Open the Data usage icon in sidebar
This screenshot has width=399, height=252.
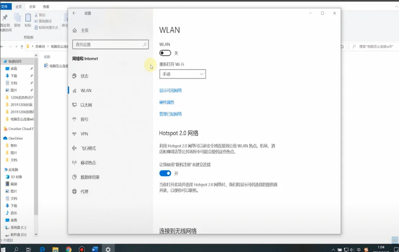[x=74, y=177]
